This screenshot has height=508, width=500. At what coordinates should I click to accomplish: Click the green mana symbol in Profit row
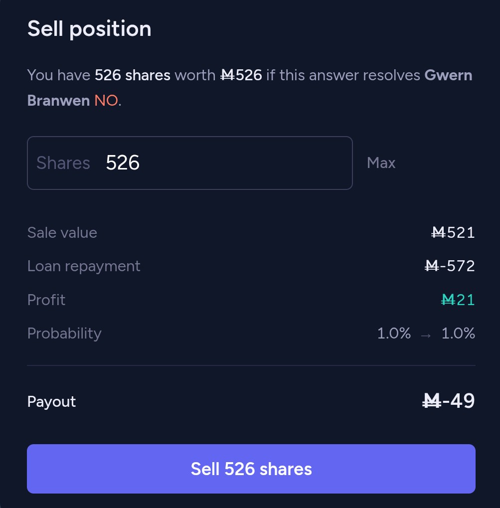449,300
